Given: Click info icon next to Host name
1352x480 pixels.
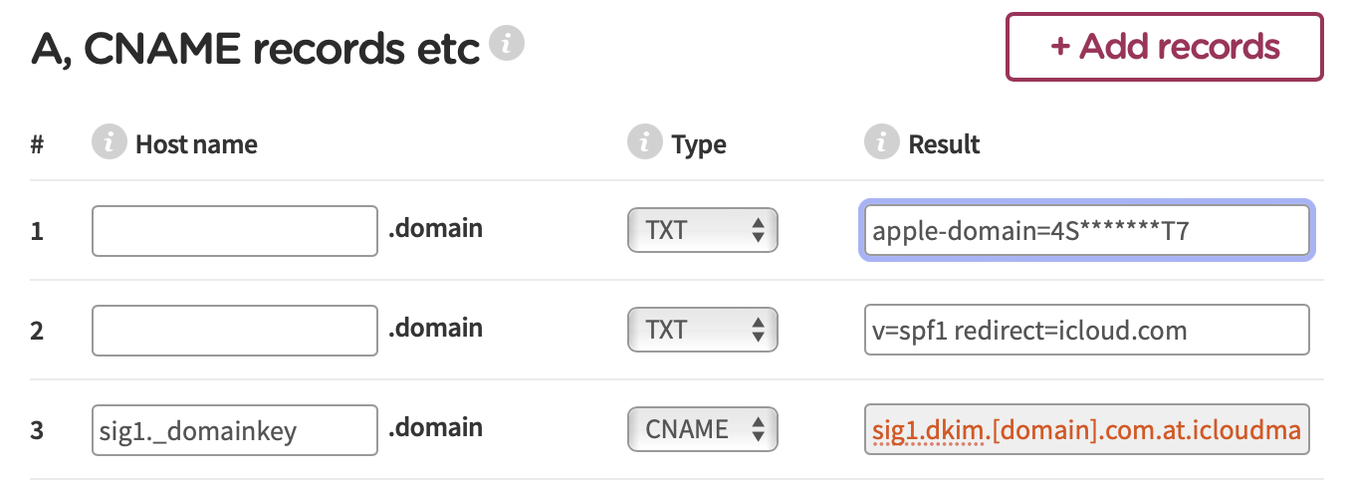Looking at the screenshot, I should pos(110,143).
